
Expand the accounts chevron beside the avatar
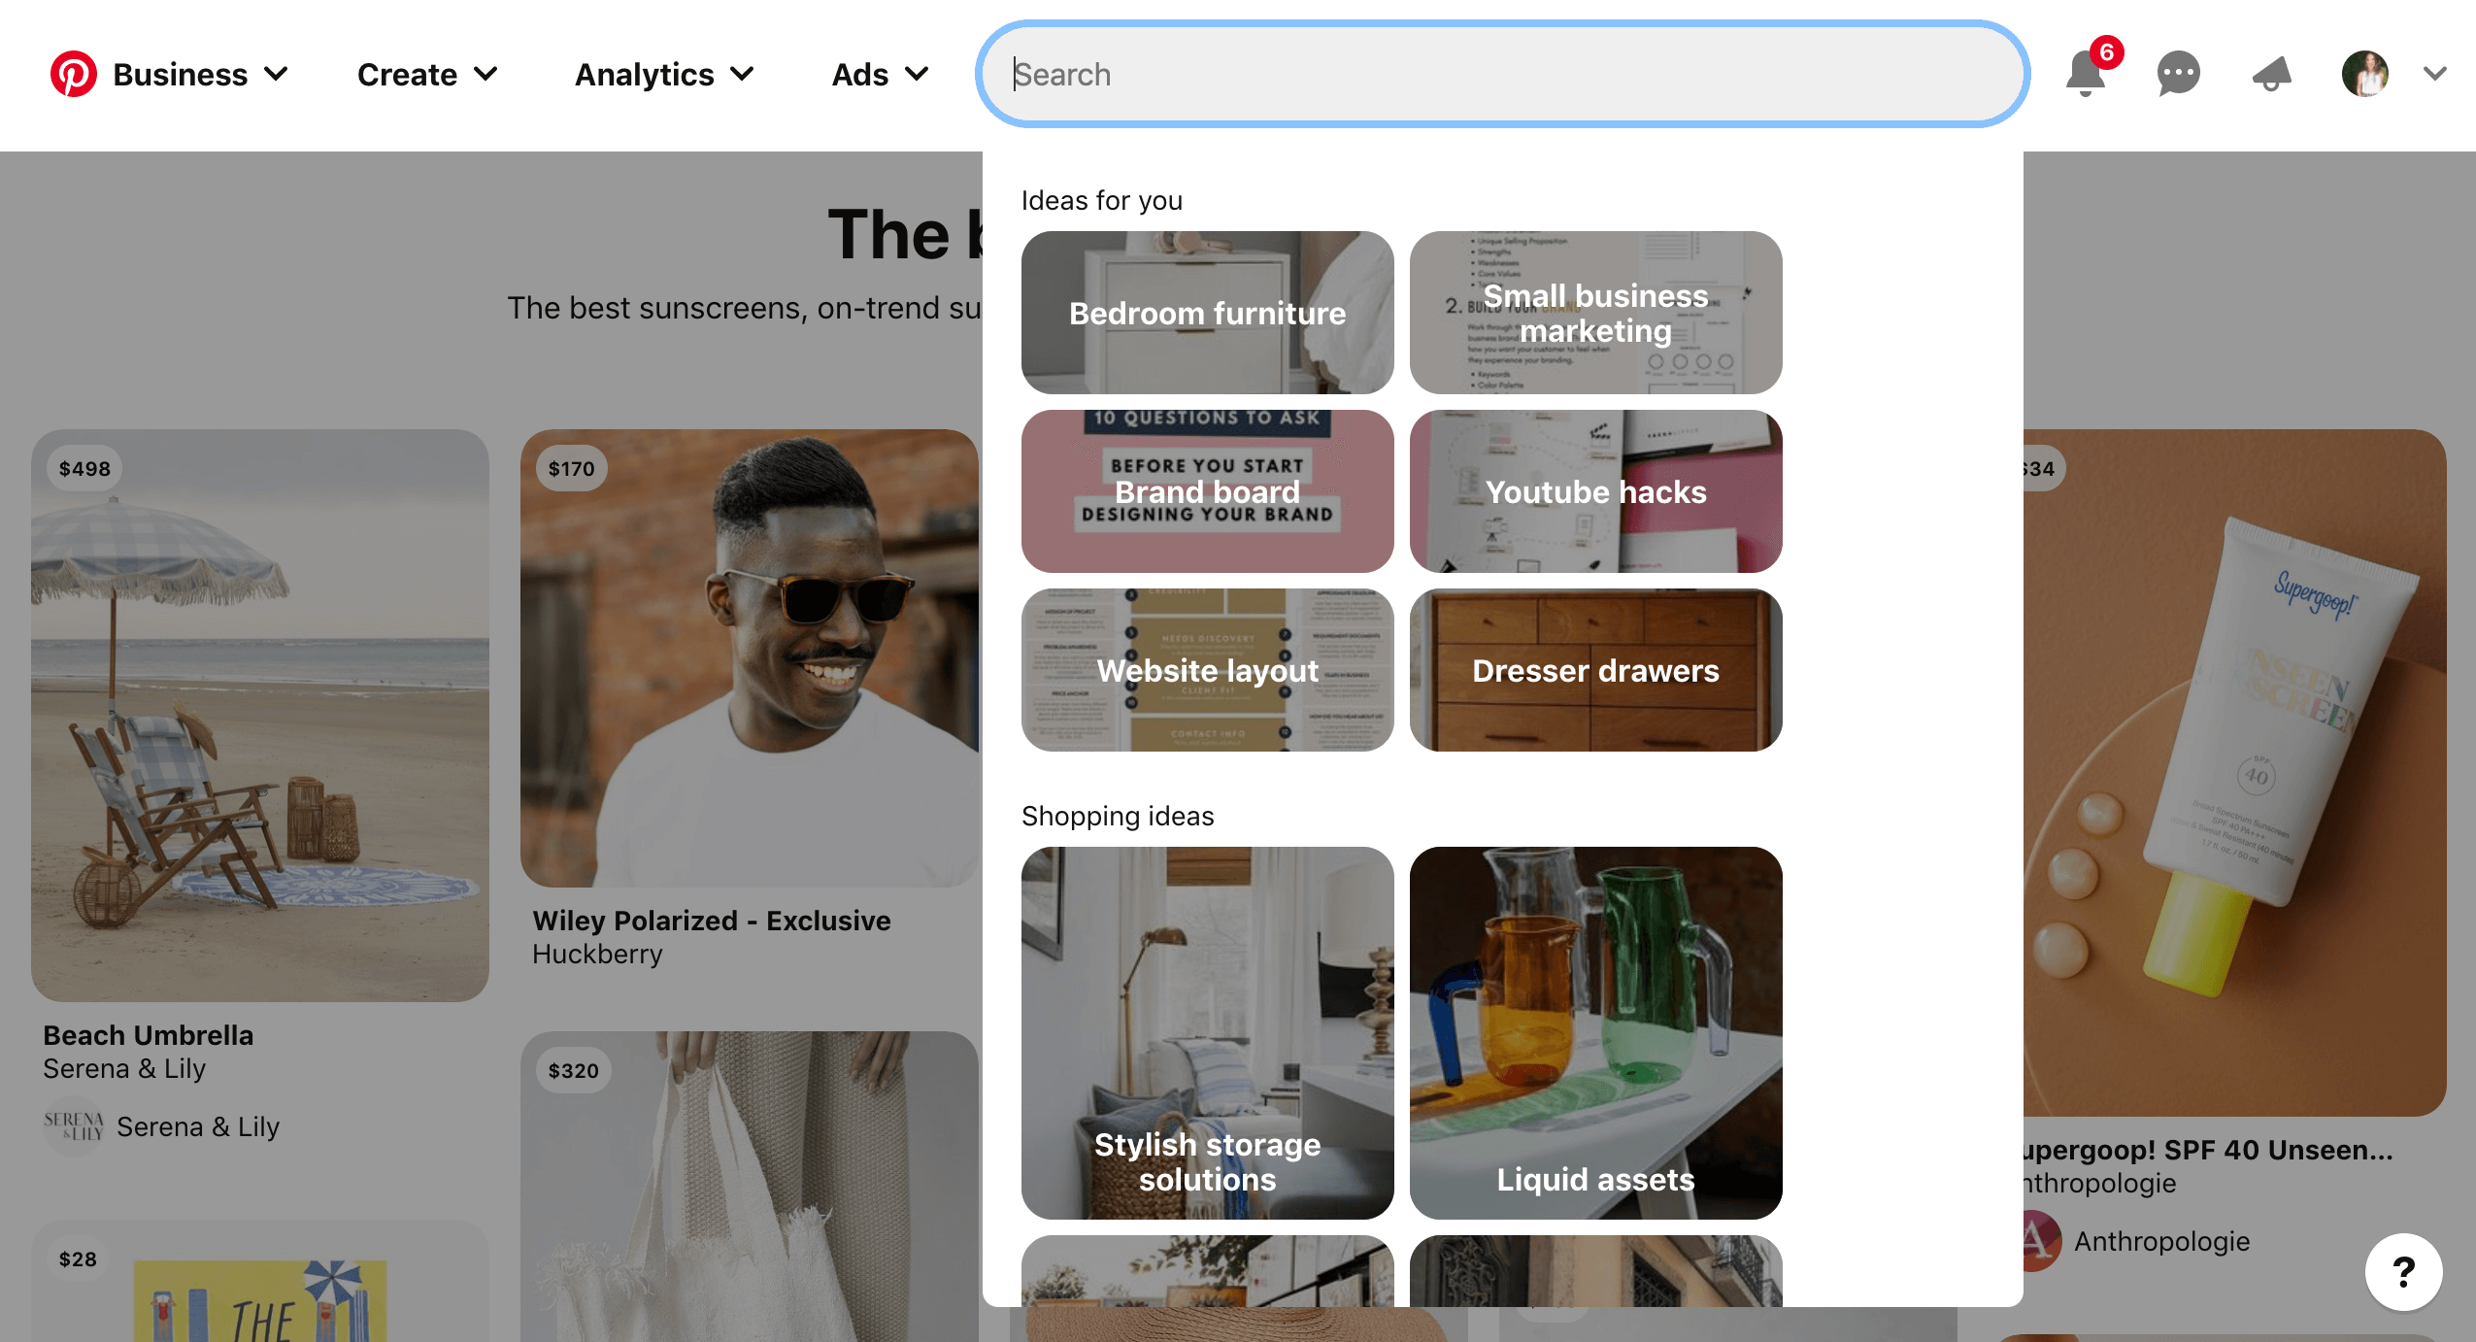[2434, 74]
